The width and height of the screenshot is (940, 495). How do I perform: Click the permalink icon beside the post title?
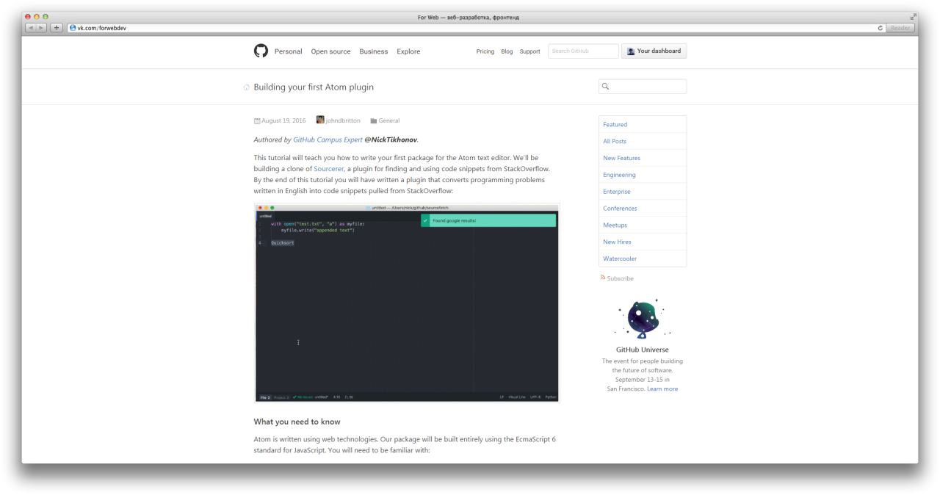246,87
